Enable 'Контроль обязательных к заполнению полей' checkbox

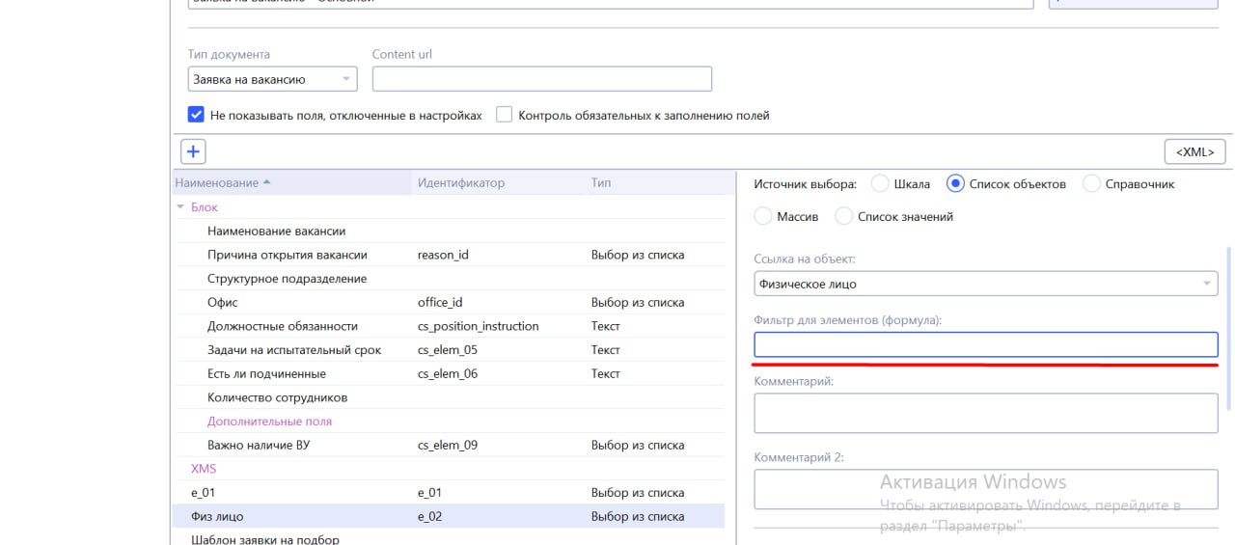coord(504,116)
